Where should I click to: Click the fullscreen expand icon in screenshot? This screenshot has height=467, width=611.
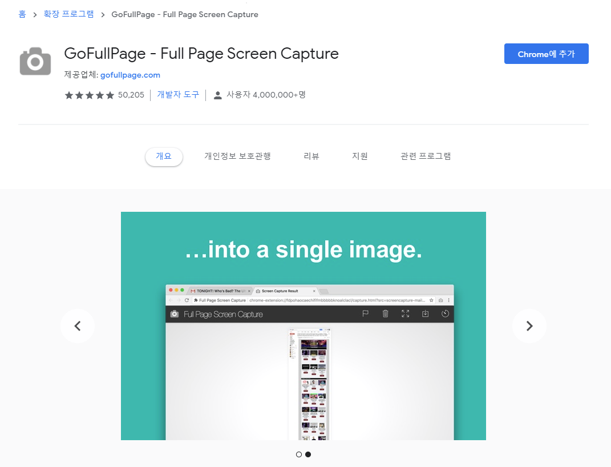click(405, 314)
